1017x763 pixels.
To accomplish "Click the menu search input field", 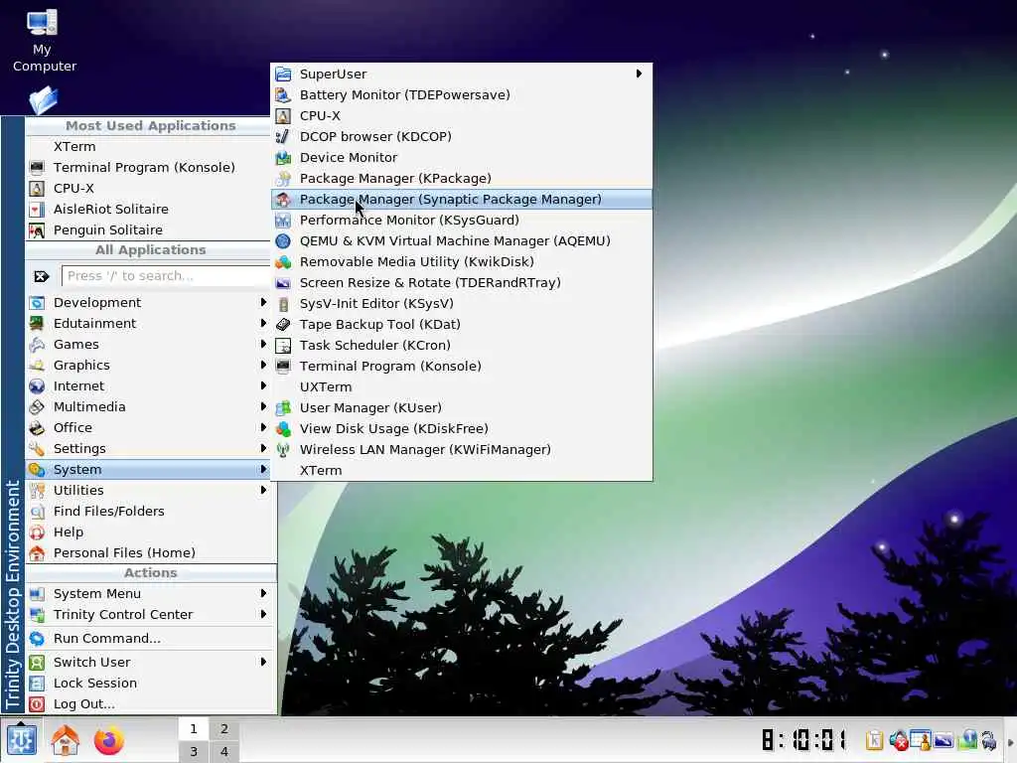I will coord(166,276).
